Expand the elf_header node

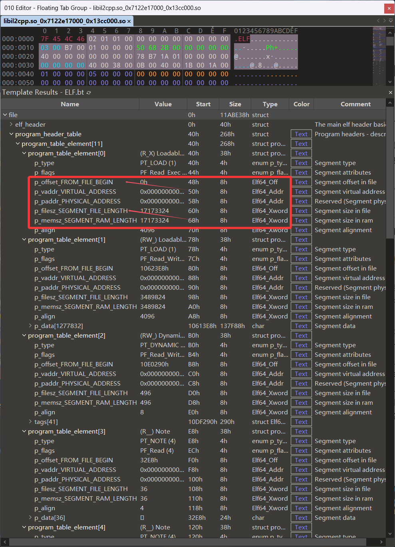click(11, 124)
